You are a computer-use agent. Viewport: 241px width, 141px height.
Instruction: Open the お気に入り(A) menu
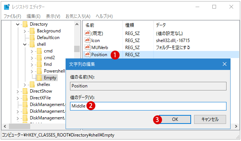78,16
